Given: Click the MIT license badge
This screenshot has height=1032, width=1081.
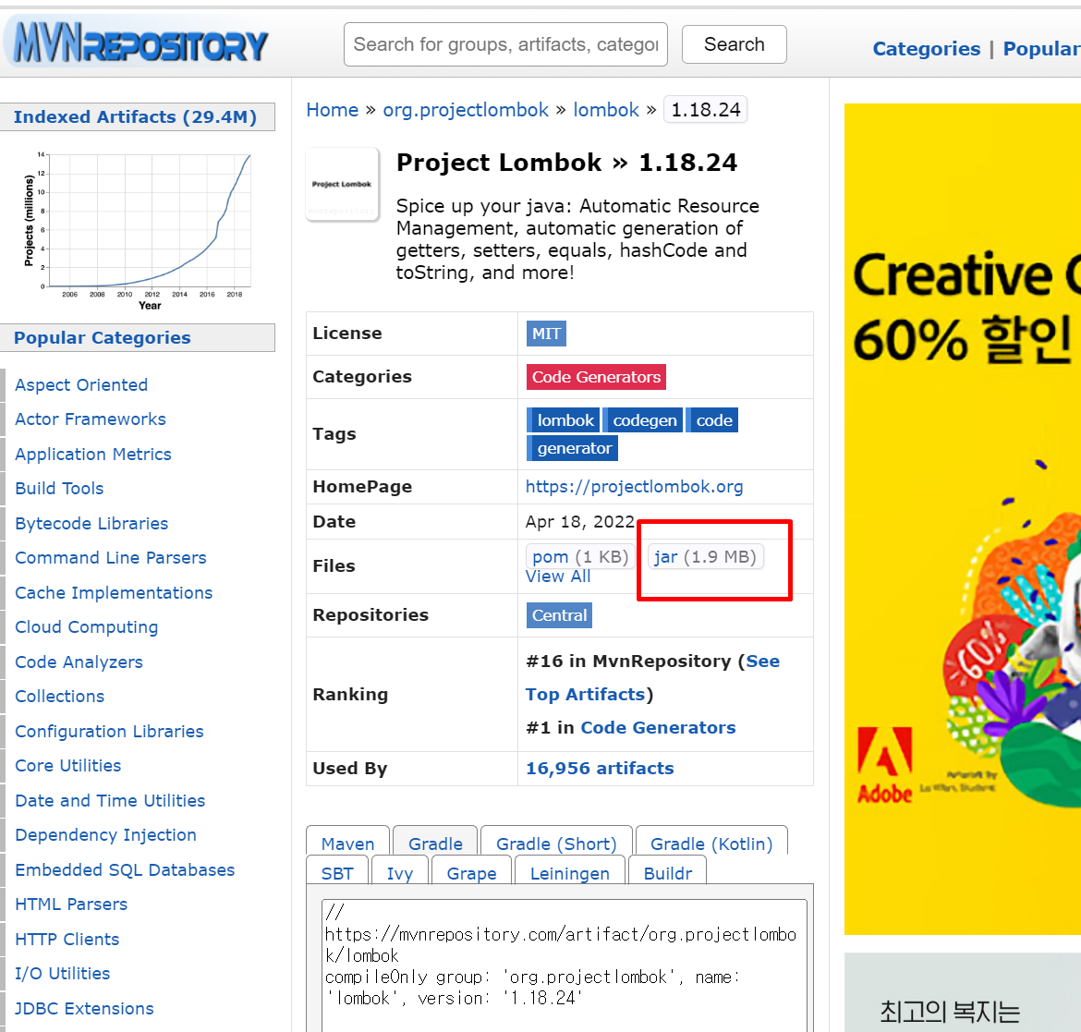Looking at the screenshot, I should [546, 334].
